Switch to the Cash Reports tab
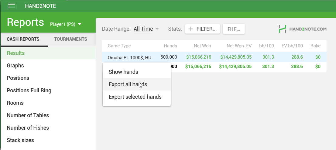The height and width of the screenshot is (150, 336). pyautogui.click(x=23, y=39)
